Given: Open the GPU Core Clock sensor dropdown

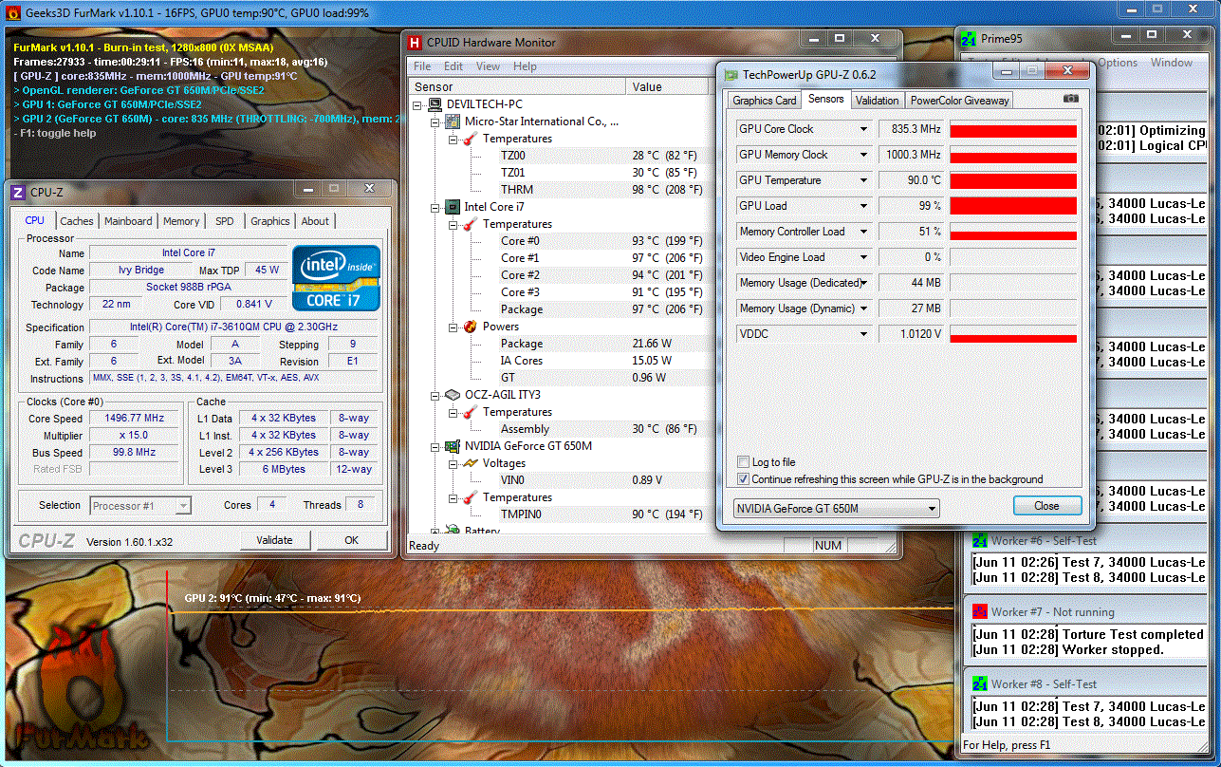Looking at the screenshot, I should tap(863, 129).
